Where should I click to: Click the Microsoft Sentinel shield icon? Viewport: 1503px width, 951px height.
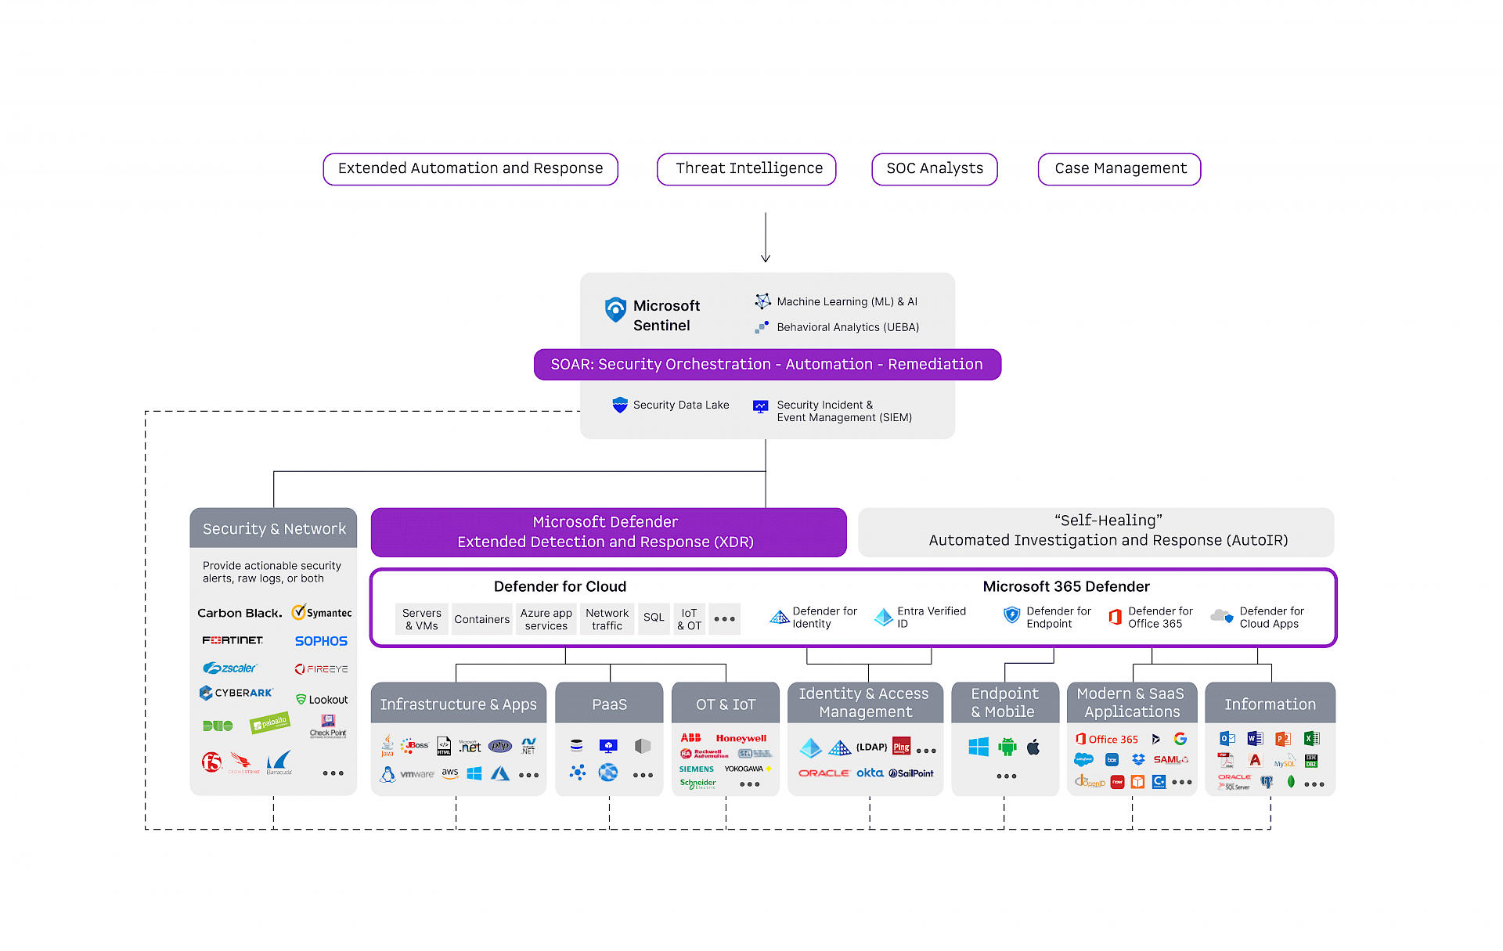615,310
